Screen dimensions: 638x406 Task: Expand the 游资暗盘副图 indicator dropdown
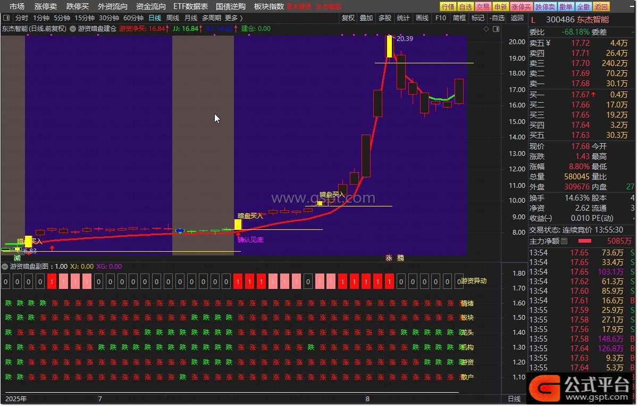tap(5, 267)
